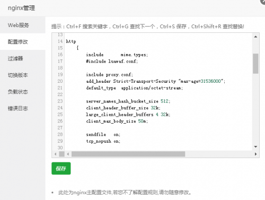Click the vertical scrollbar thumb
265x200 pixels.
pyautogui.click(x=255, y=64)
